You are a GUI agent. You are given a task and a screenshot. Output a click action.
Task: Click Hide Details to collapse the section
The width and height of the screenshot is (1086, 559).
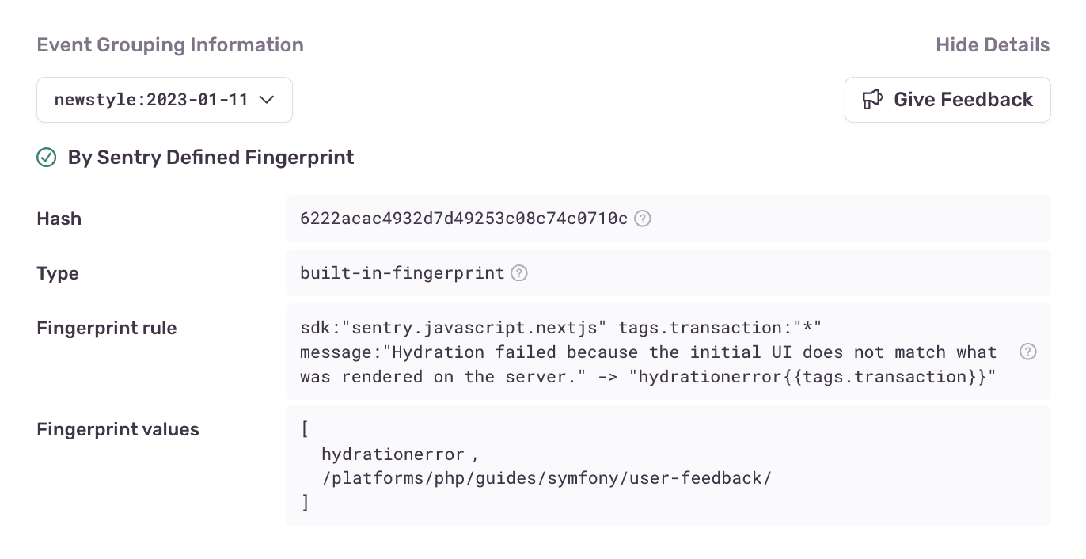(993, 44)
